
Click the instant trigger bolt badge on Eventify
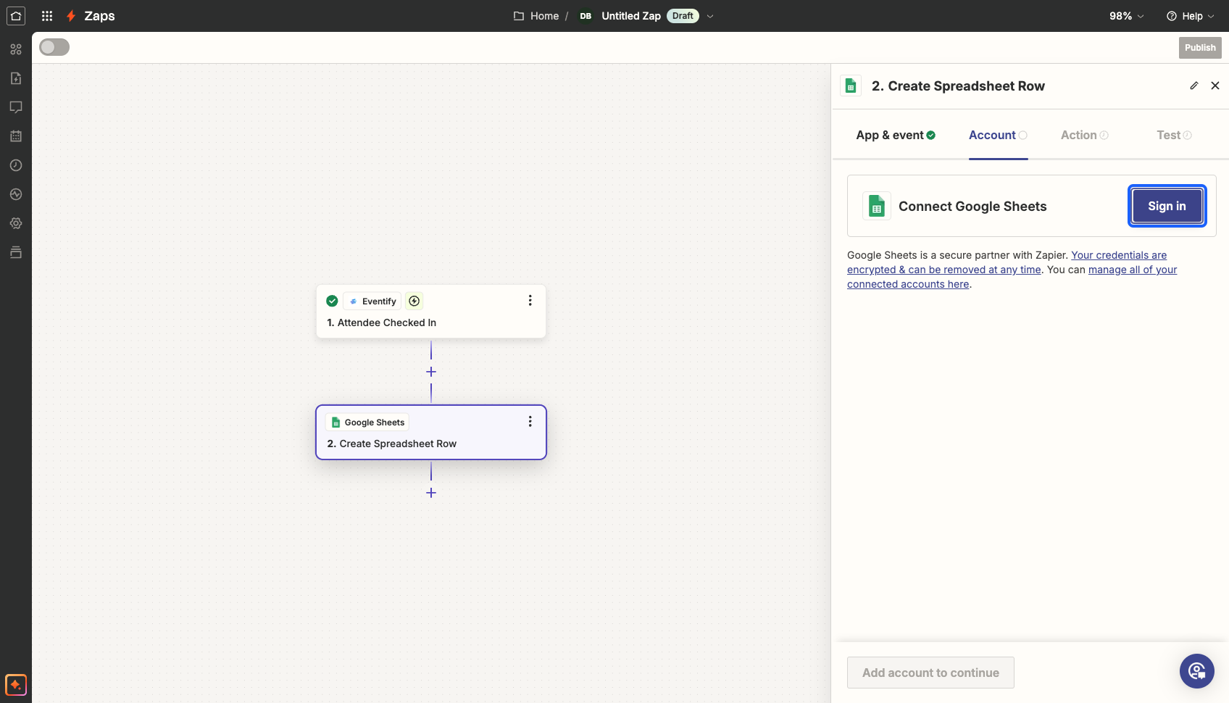[x=414, y=301]
